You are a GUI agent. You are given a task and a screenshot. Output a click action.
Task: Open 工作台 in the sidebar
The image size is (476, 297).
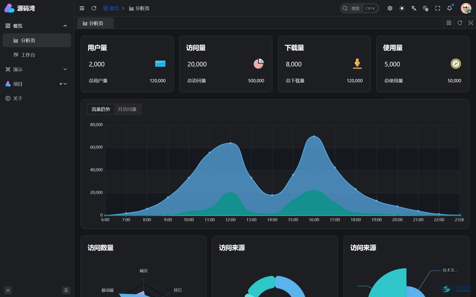(x=37, y=55)
